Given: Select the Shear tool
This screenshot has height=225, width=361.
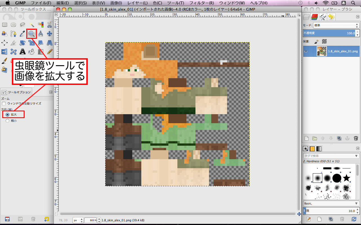Looking at the screenshot, I should coord(41,43).
